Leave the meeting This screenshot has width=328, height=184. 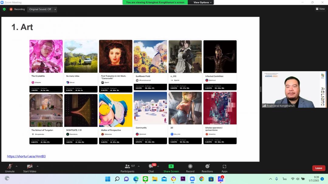(x=319, y=168)
